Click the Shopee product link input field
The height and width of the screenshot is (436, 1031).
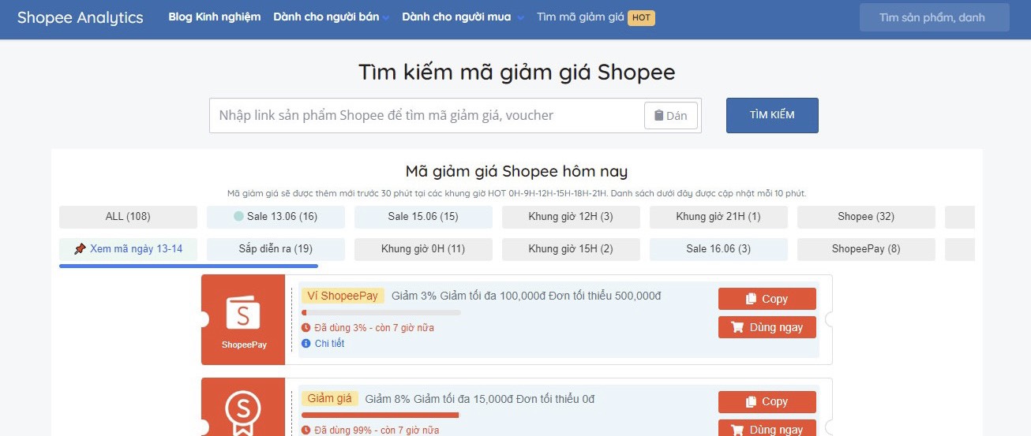[426, 116]
